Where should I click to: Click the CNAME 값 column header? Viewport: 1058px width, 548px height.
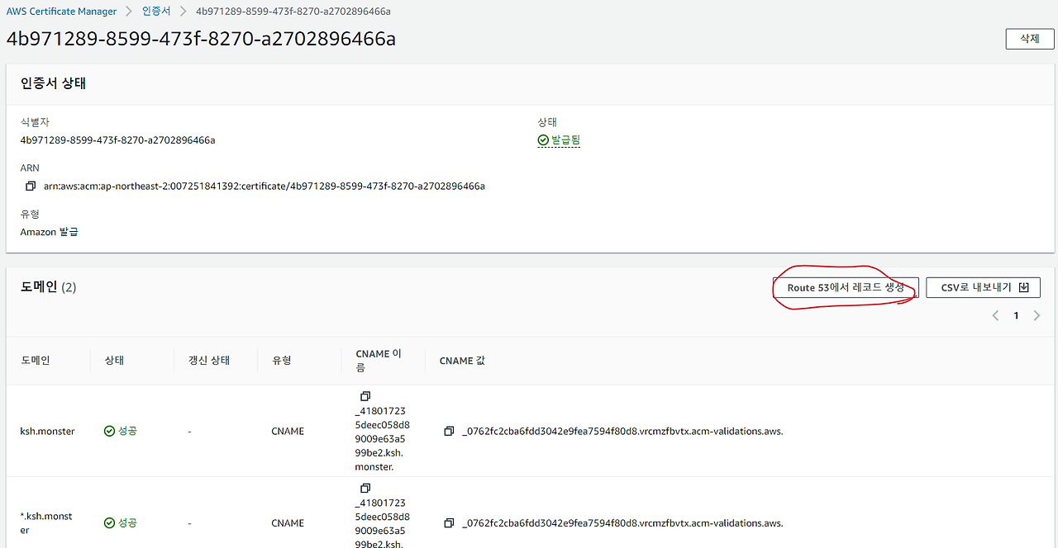pos(462,361)
